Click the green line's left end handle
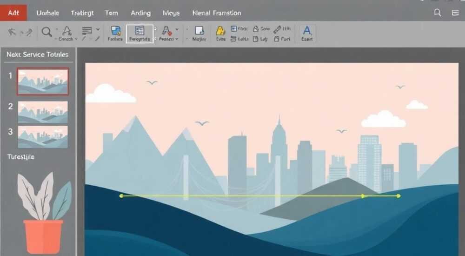This screenshot has height=256, width=465. tap(121, 195)
